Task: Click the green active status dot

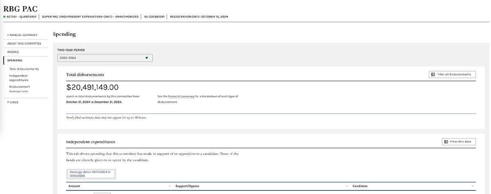Action: click(5, 17)
